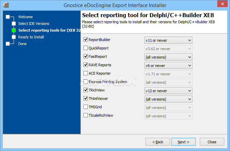Open QuickReport version dropdown (v3.62 or newer)
This screenshot has width=230, height=151.
click(168, 49)
